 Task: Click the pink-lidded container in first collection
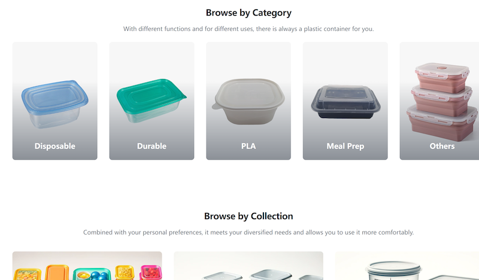pos(150,273)
